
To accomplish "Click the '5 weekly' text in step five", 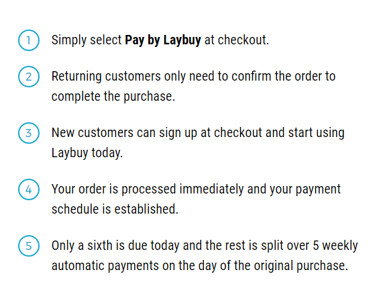I will coord(335,246).
